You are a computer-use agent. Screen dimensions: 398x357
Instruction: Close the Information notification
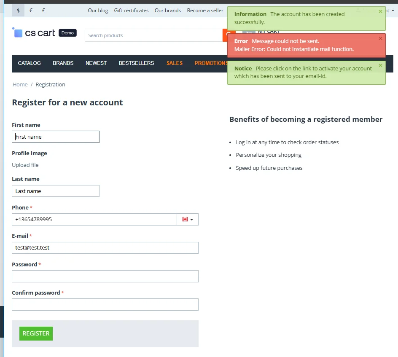coord(380,11)
